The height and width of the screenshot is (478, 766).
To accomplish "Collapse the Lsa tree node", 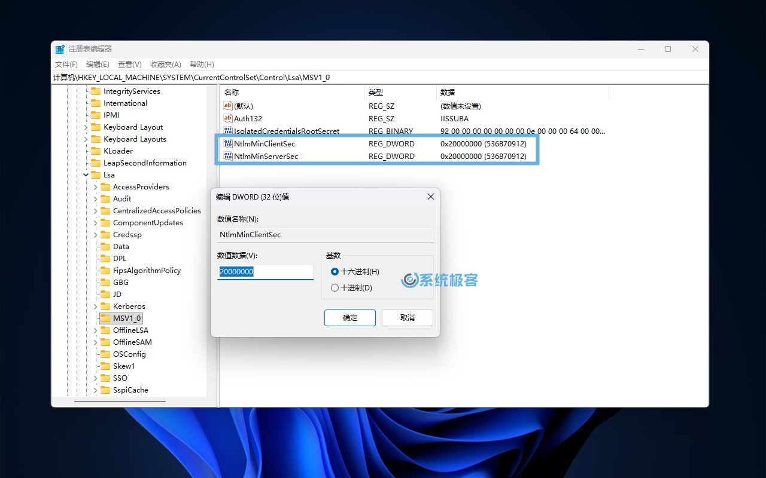I will pos(86,175).
